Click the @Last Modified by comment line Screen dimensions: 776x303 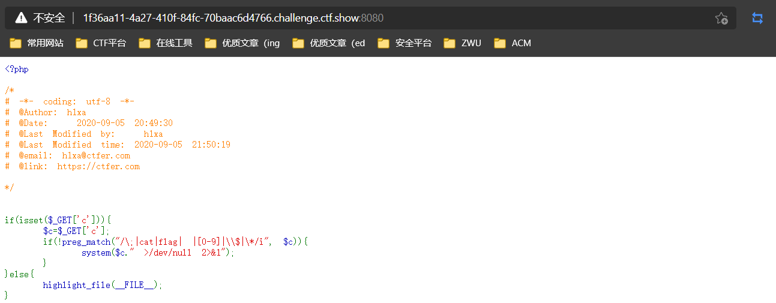click(x=84, y=134)
